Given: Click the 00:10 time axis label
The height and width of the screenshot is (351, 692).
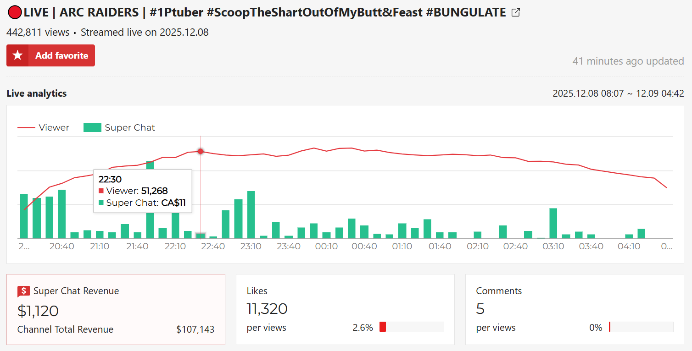Looking at the screenshot, I should 326,247.
